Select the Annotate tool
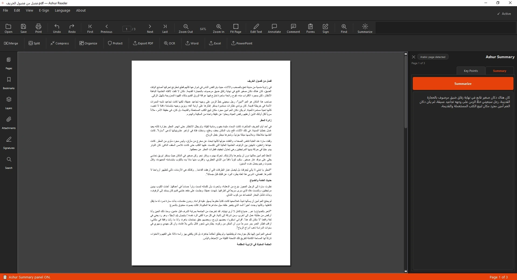517x280 pixels. [x=274, y=28]
